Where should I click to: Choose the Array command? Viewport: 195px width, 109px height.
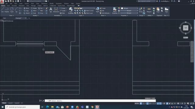41,13
